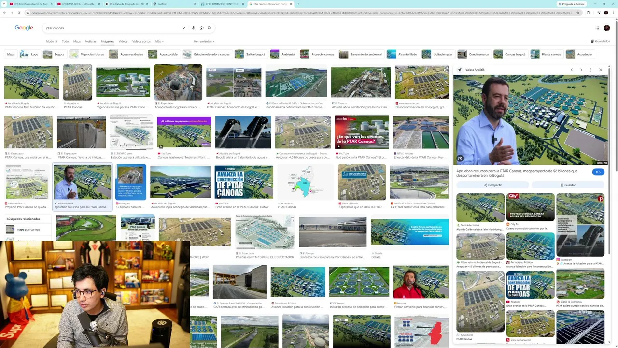This screenshot has width=618, height=348.
Task: Open the preview panel three-dot menu
Action: (591, 70)
